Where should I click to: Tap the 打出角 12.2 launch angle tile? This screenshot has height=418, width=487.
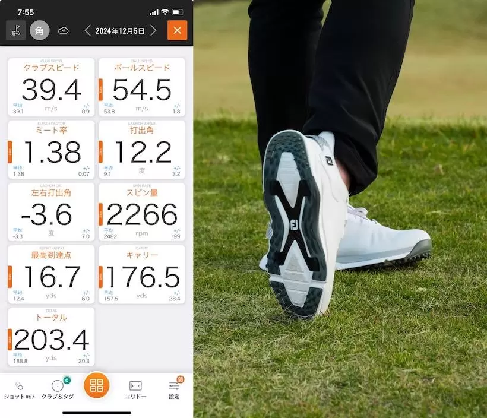point(142,150)
